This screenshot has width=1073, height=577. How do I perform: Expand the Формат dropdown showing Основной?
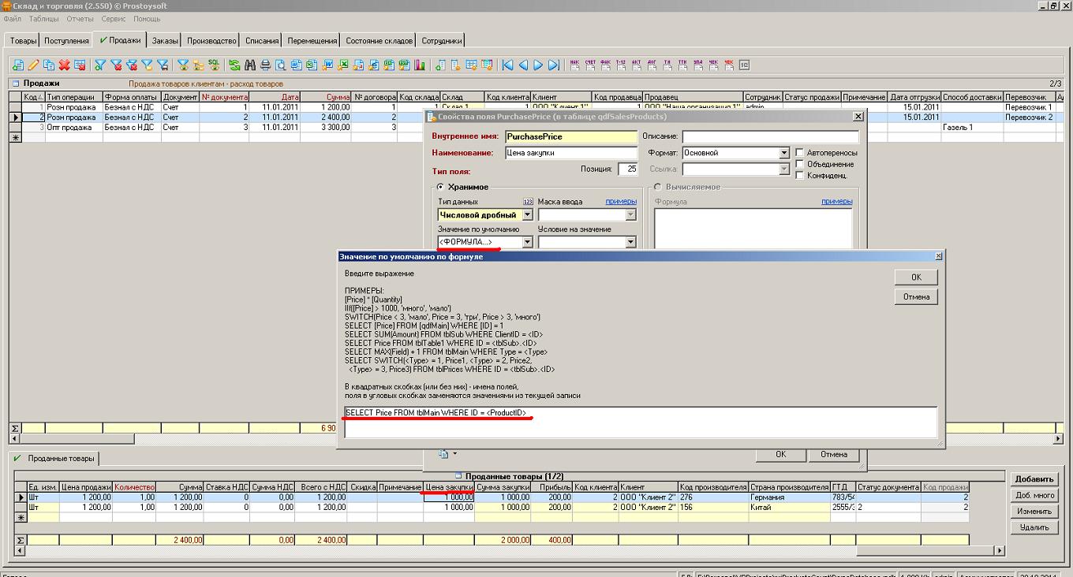(784, 153)
